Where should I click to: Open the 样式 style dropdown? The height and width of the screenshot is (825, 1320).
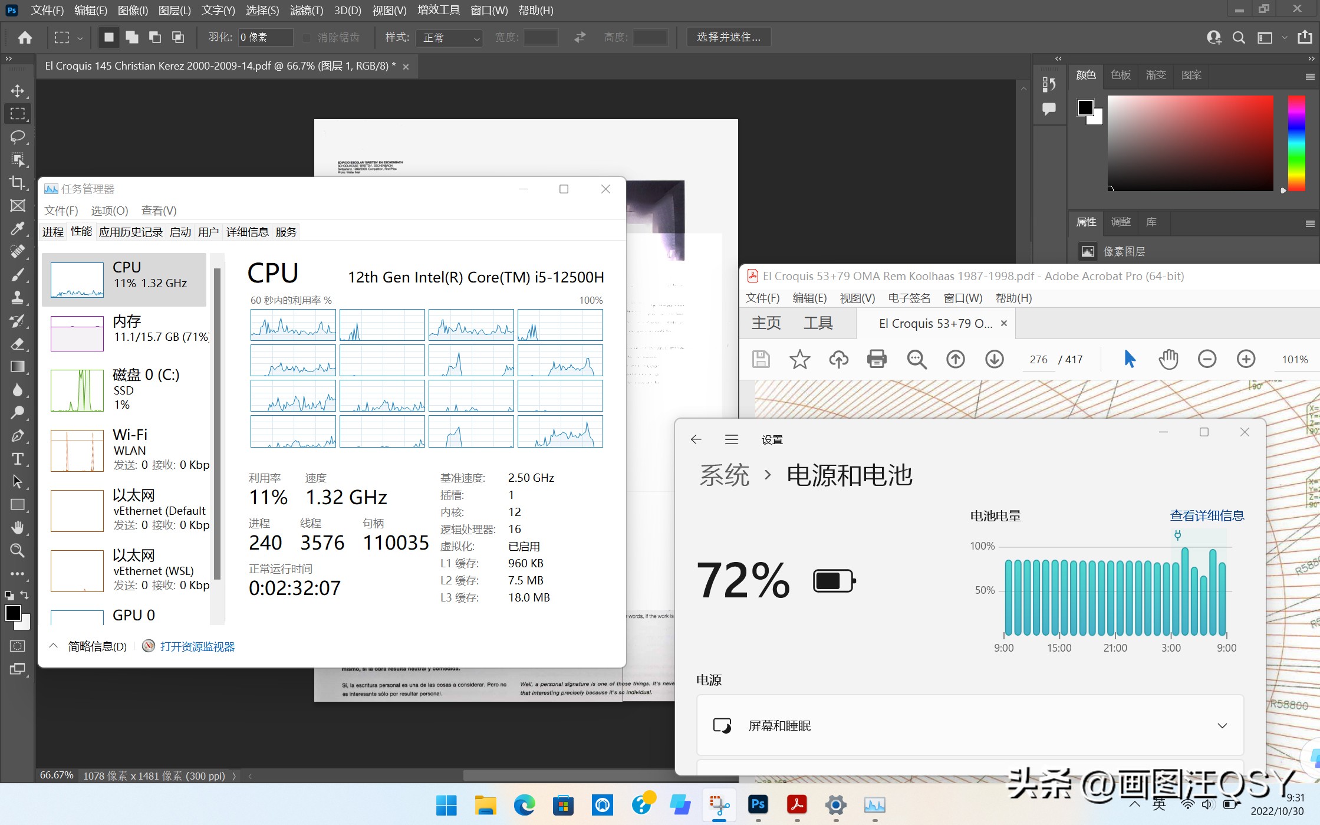coord(449,38)
